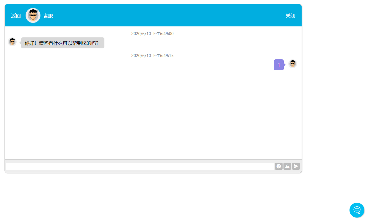The image size is (373, 222).
Task: Click the purple "1" message bubble
Action: point(278,65)
